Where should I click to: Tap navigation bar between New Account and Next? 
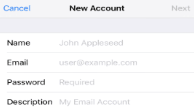(x=148, y=8)
